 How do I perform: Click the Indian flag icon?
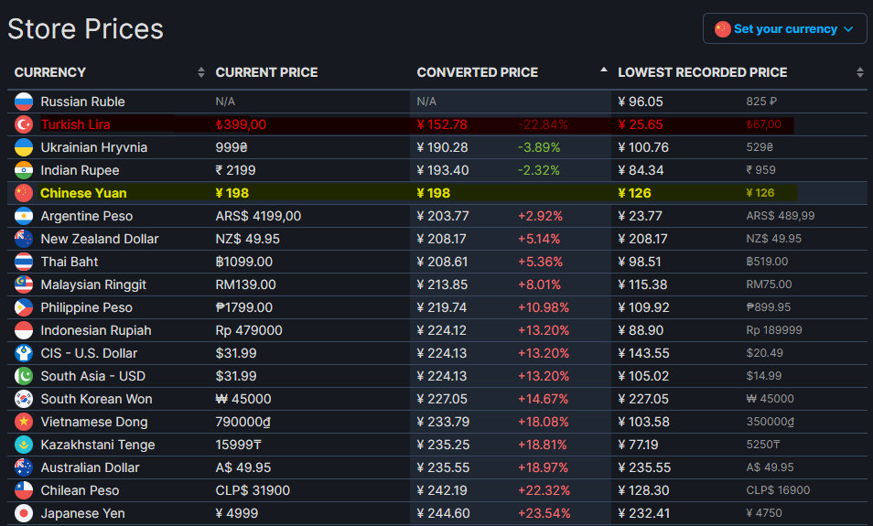[24, 170]
